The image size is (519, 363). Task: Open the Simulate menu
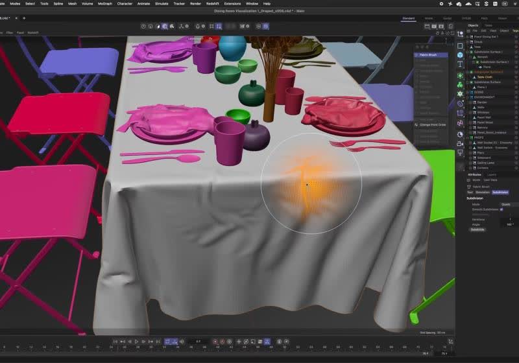point(162,4)
